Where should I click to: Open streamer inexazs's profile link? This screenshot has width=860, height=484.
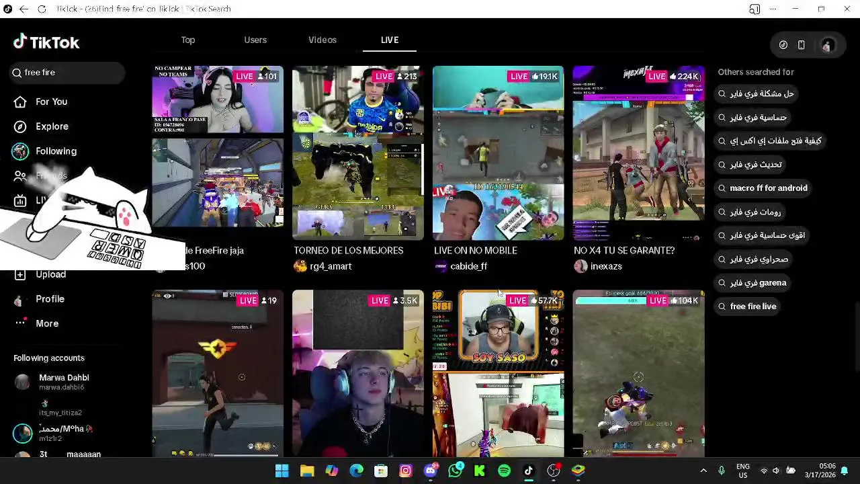[x=606, y=266]
